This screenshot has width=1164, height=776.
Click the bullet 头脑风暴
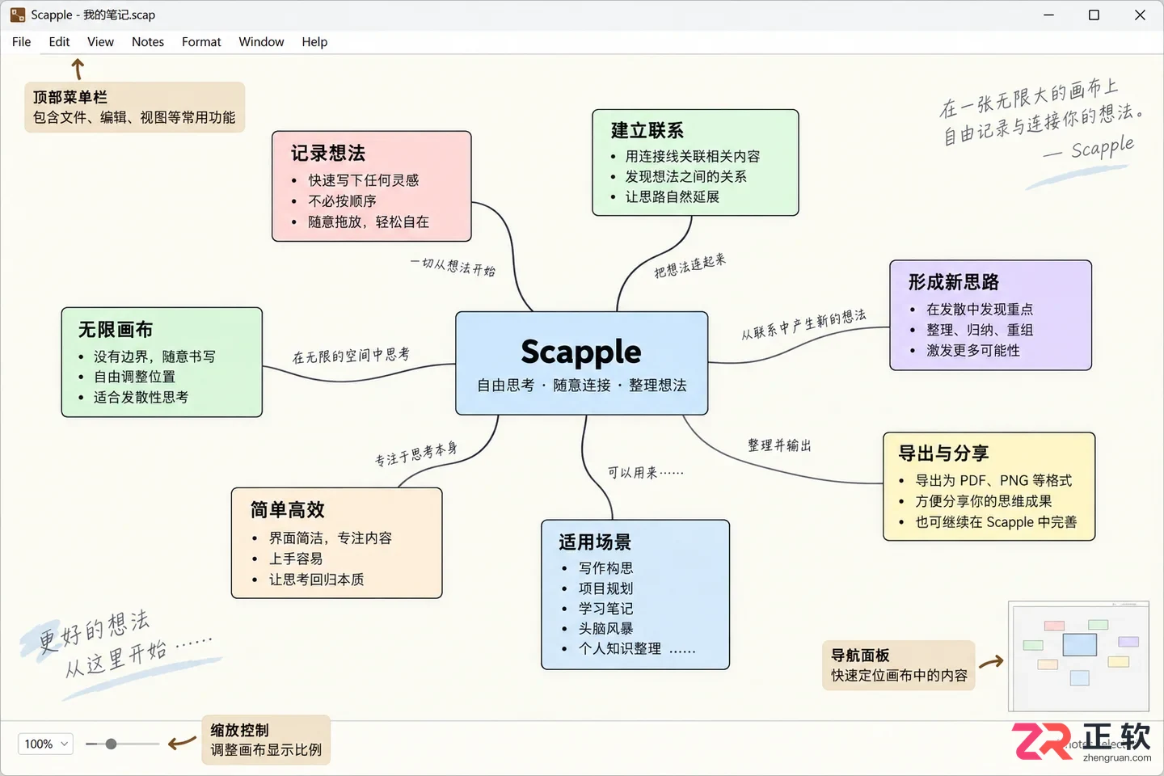[606, 628]
